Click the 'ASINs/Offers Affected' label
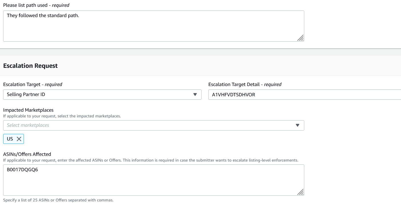This screenshot has height=208, width=401. [x=27, y=154]
